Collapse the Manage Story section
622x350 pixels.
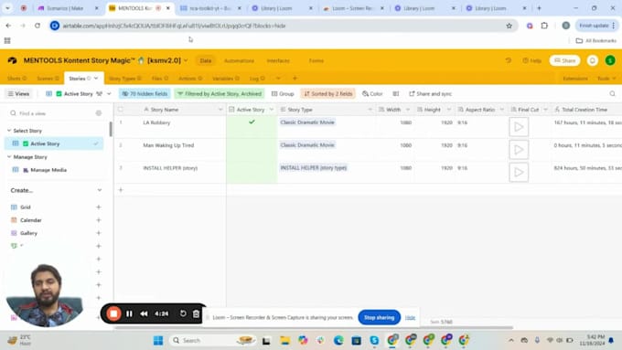click(x=9, y=157)
